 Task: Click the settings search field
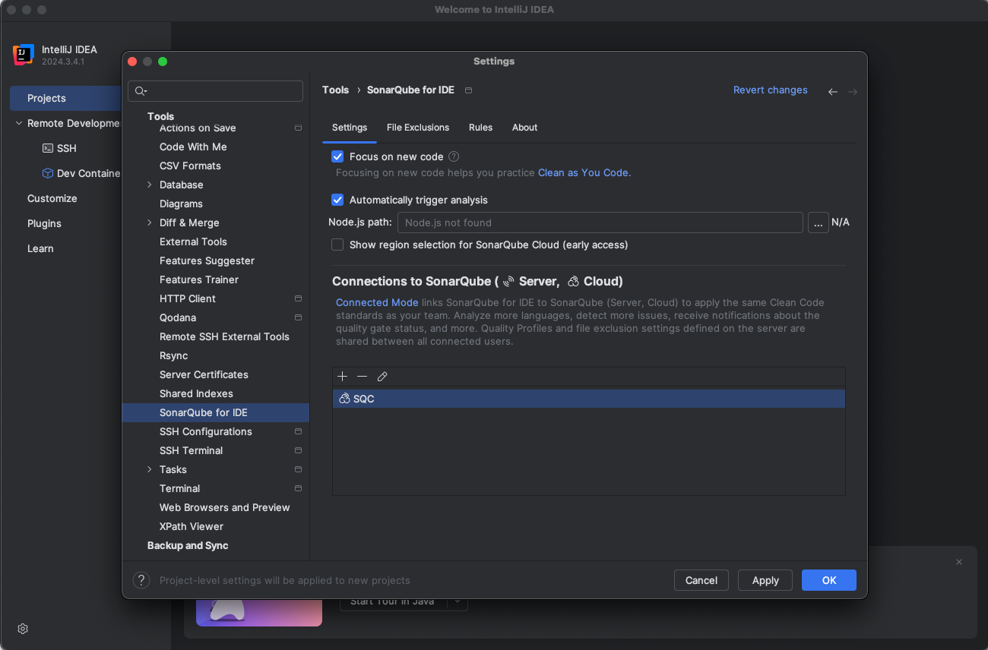[x=220, y=91]
